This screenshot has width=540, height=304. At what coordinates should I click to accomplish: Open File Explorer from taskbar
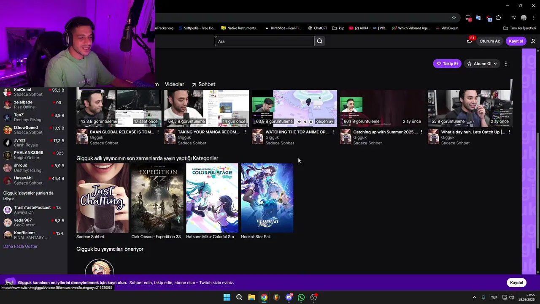[251, 297]
